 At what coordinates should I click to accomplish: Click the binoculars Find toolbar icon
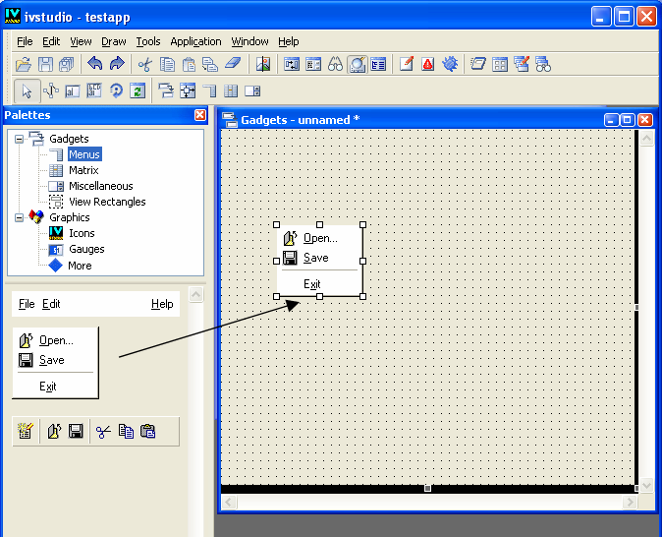point(335,65)
